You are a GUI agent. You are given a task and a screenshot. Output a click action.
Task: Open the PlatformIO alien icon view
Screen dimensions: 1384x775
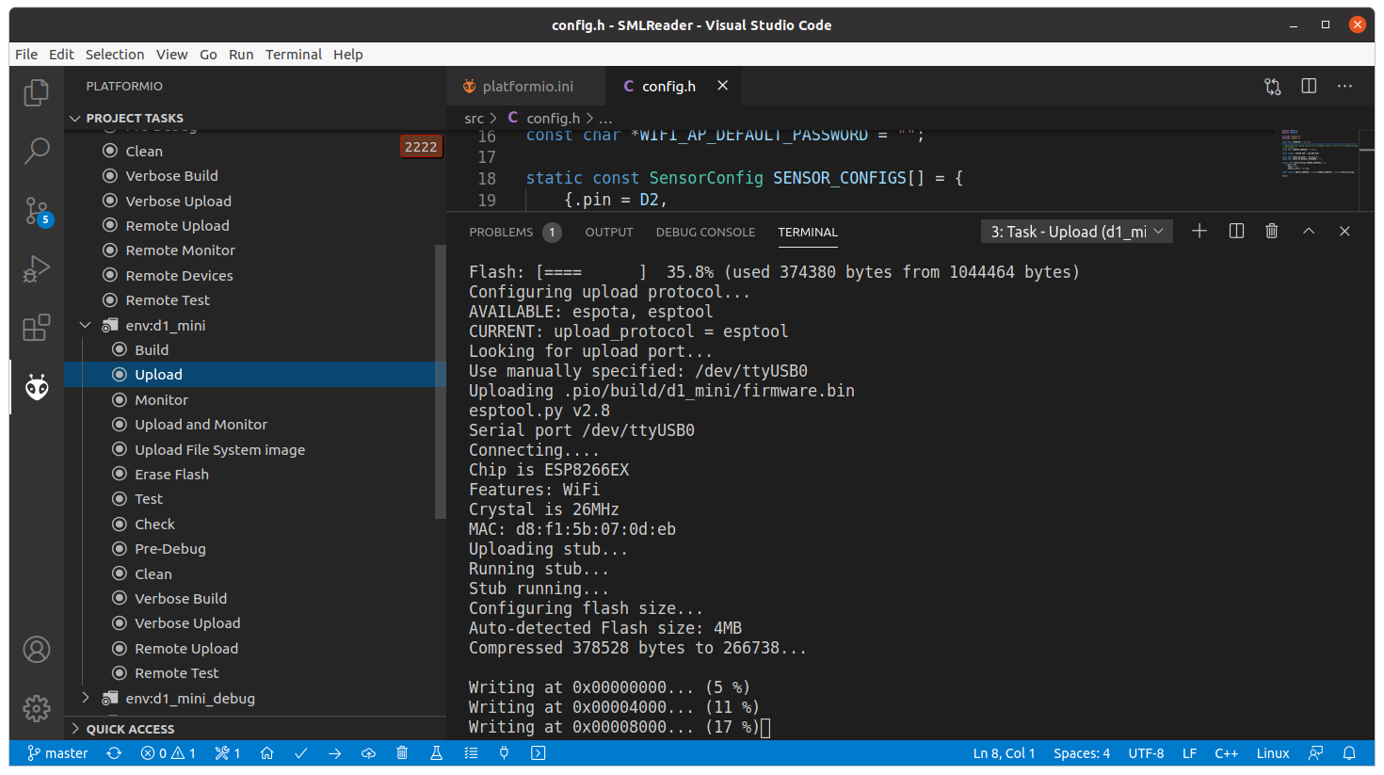point(36,387)
